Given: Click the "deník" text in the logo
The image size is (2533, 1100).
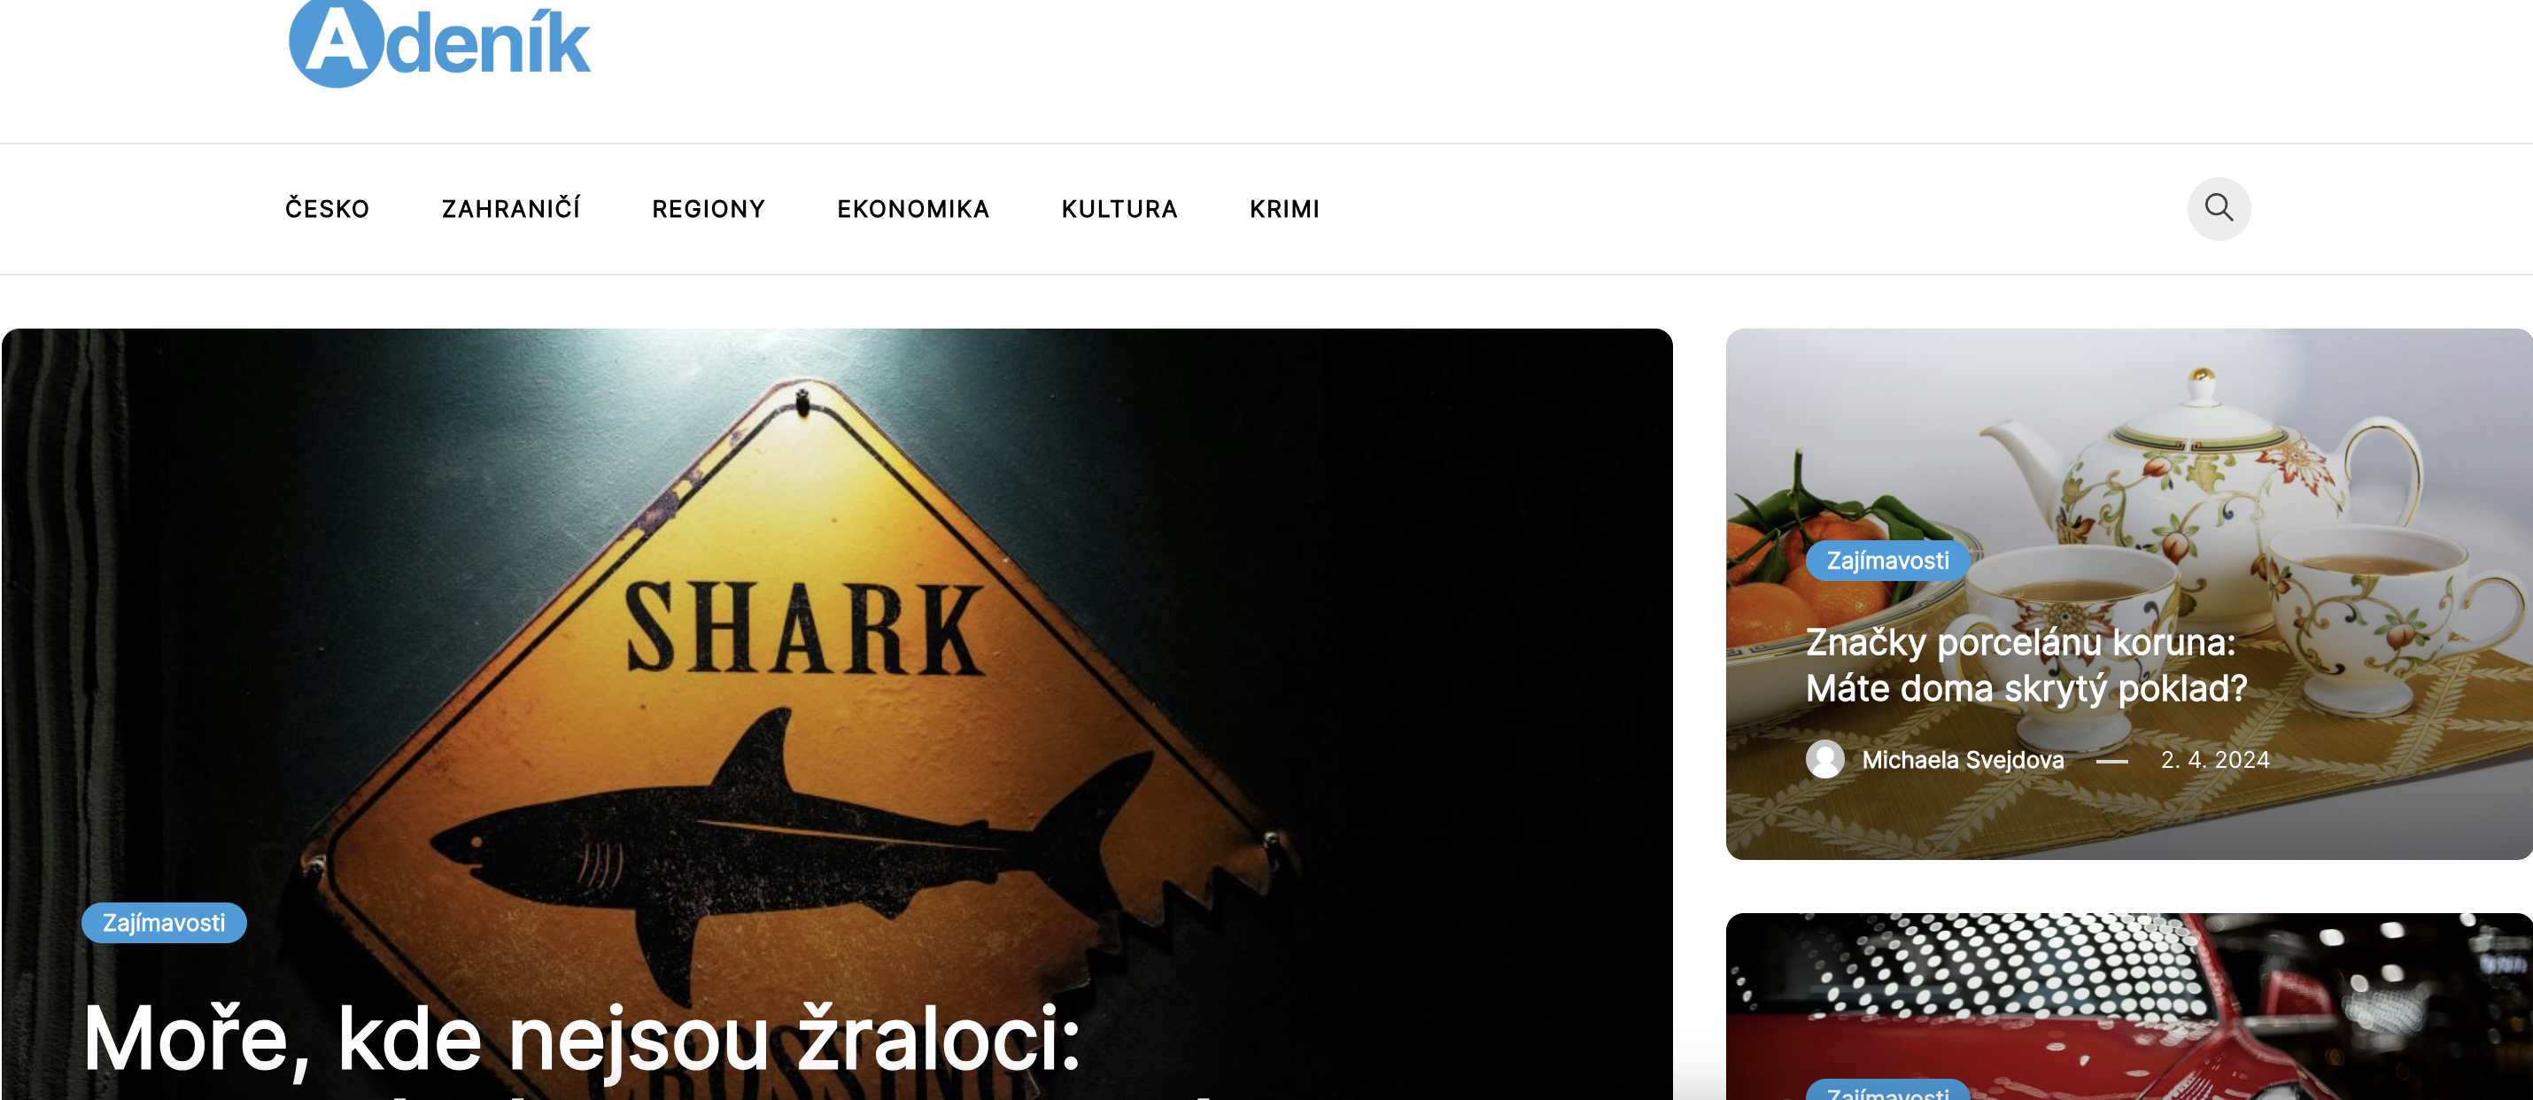Looking at the screenshot, I should [488, 44].
